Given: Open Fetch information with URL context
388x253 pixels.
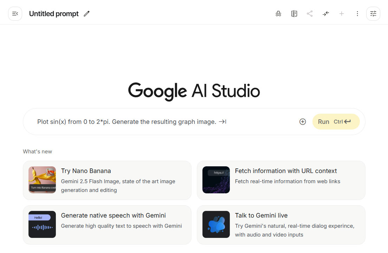Looking at the screenshot, I should pos(286,171).
